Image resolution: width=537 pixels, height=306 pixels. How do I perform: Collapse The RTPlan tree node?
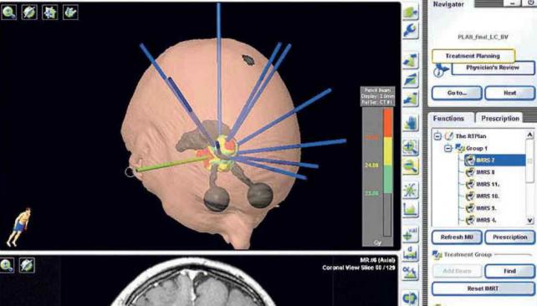click(437, 136)
